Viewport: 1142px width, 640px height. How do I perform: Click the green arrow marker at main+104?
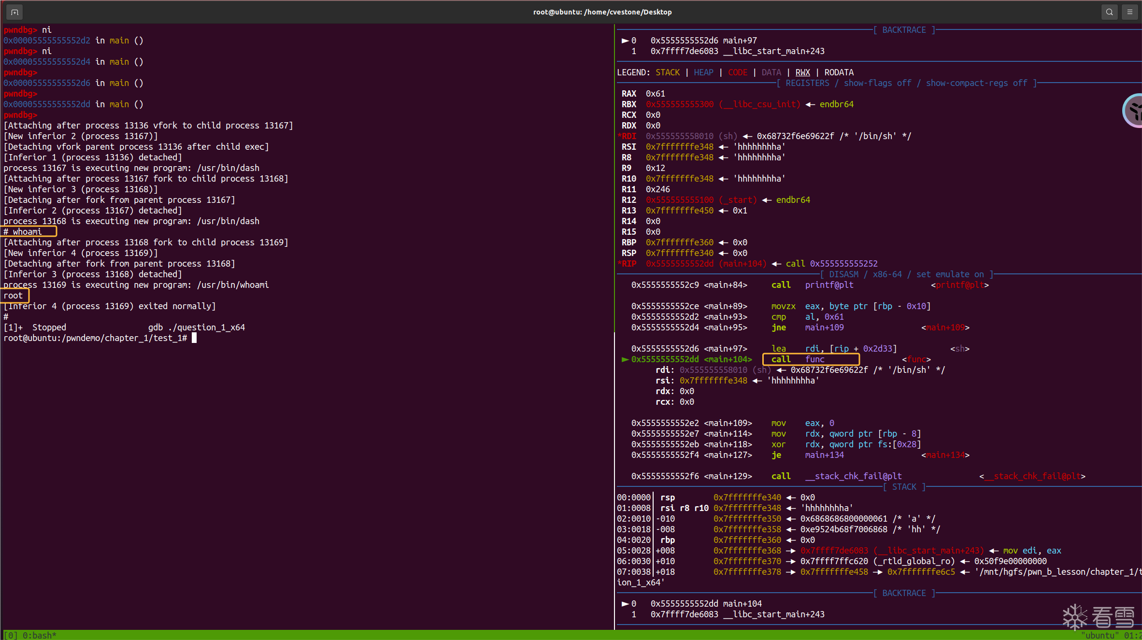tap(625, 359)
